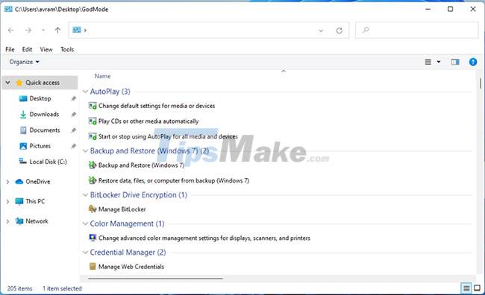Click the AutoPlay (3) group heading

coord(110,92)
